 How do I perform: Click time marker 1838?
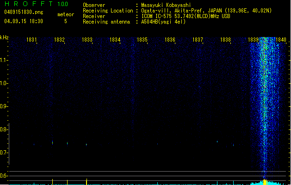[x=225, y=40]
